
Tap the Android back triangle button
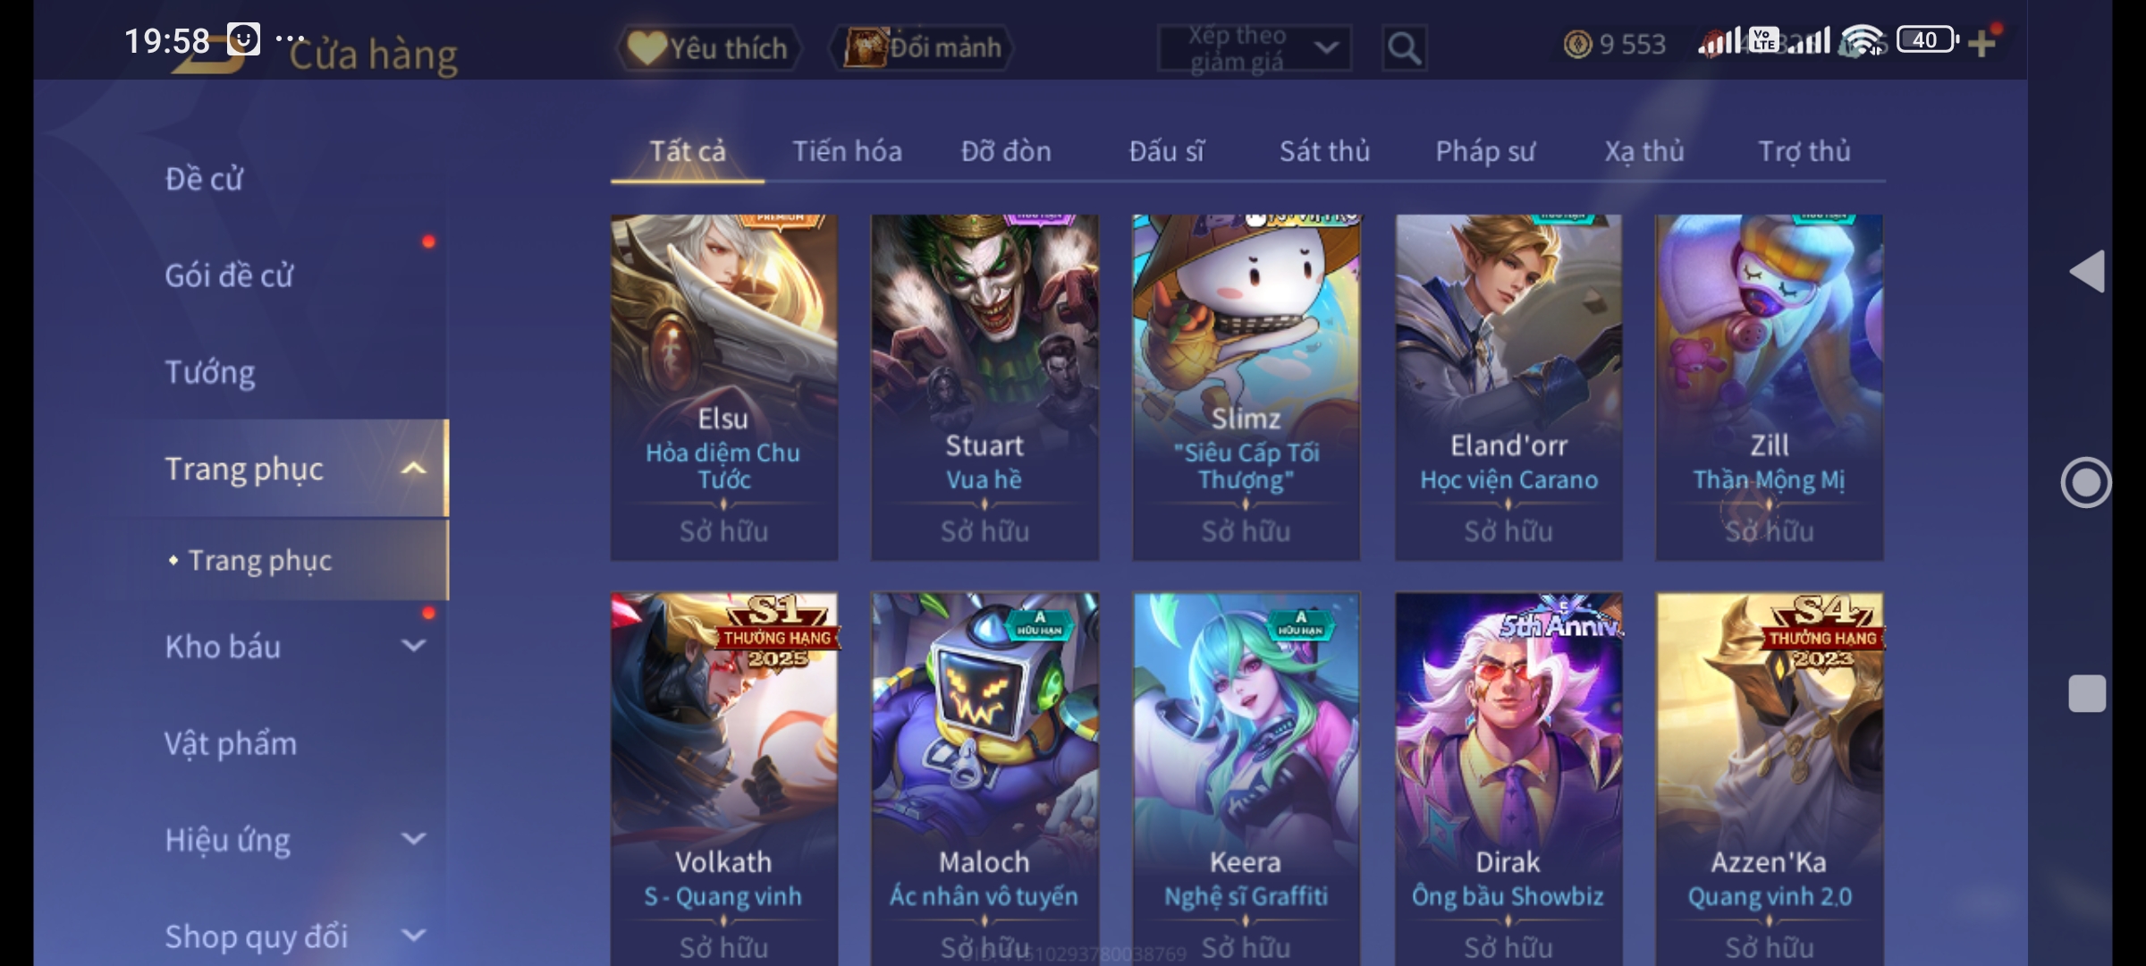click(x=2087, y=271)
